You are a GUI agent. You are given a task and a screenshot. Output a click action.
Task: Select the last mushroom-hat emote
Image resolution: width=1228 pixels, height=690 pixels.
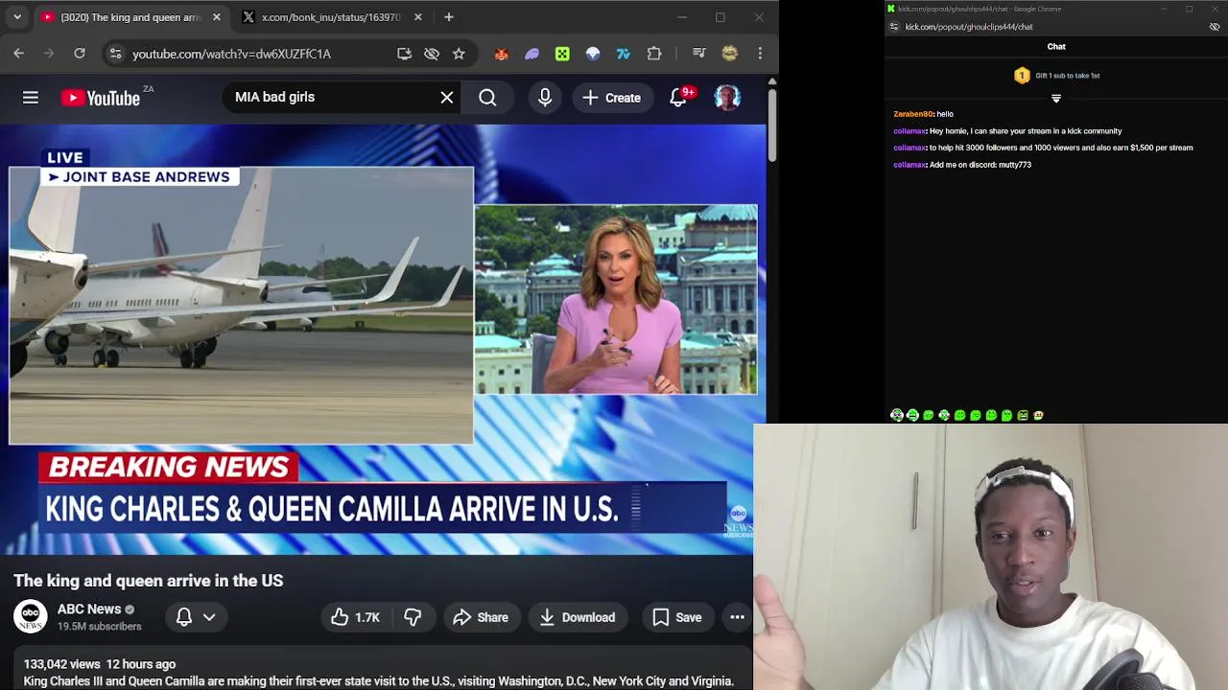(1038, 415)
